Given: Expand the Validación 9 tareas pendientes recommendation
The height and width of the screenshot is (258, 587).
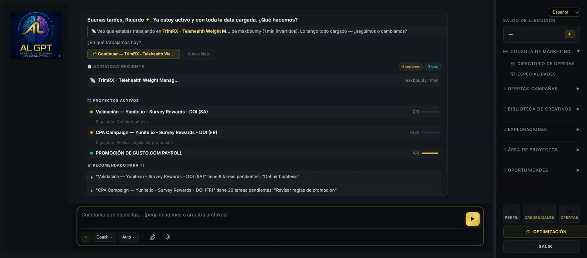Looking at the screenshot, I should [264, 177].
